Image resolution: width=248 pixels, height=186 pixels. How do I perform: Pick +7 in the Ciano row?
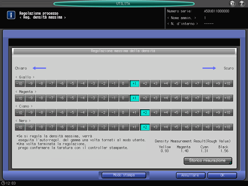click(x=197, y=113)
